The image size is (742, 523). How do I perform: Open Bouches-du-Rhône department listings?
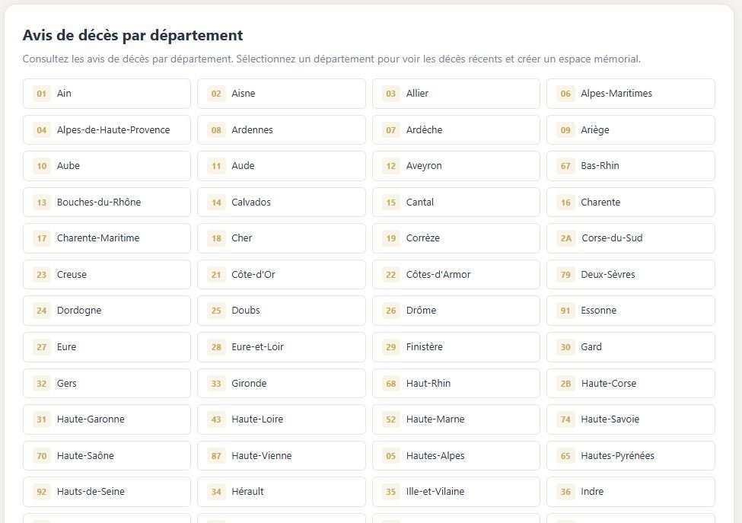coord(107,202)
